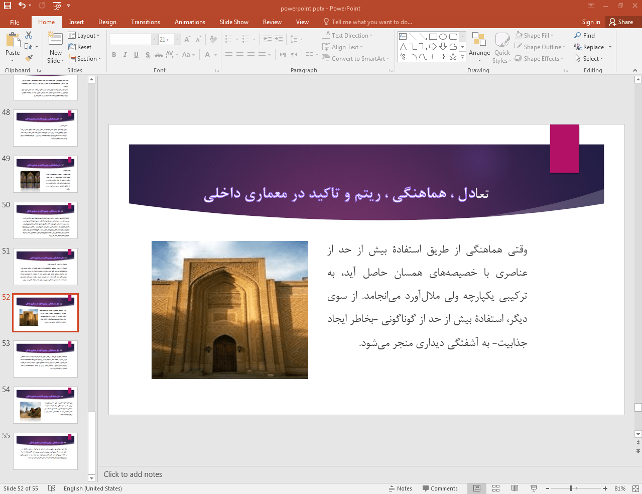Open the Insert ribbon tab
This screenshot has width=642, height=494.
(76, 22)
